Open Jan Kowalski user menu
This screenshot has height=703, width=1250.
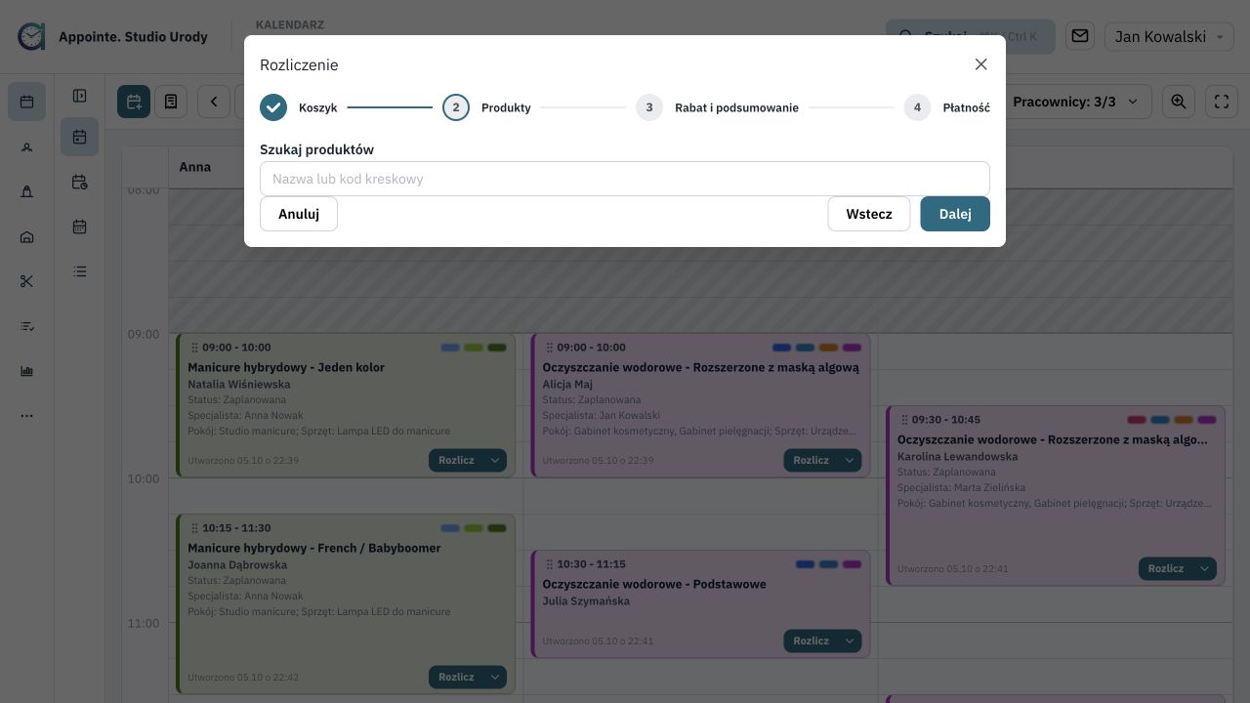(x=1169, y=36)
